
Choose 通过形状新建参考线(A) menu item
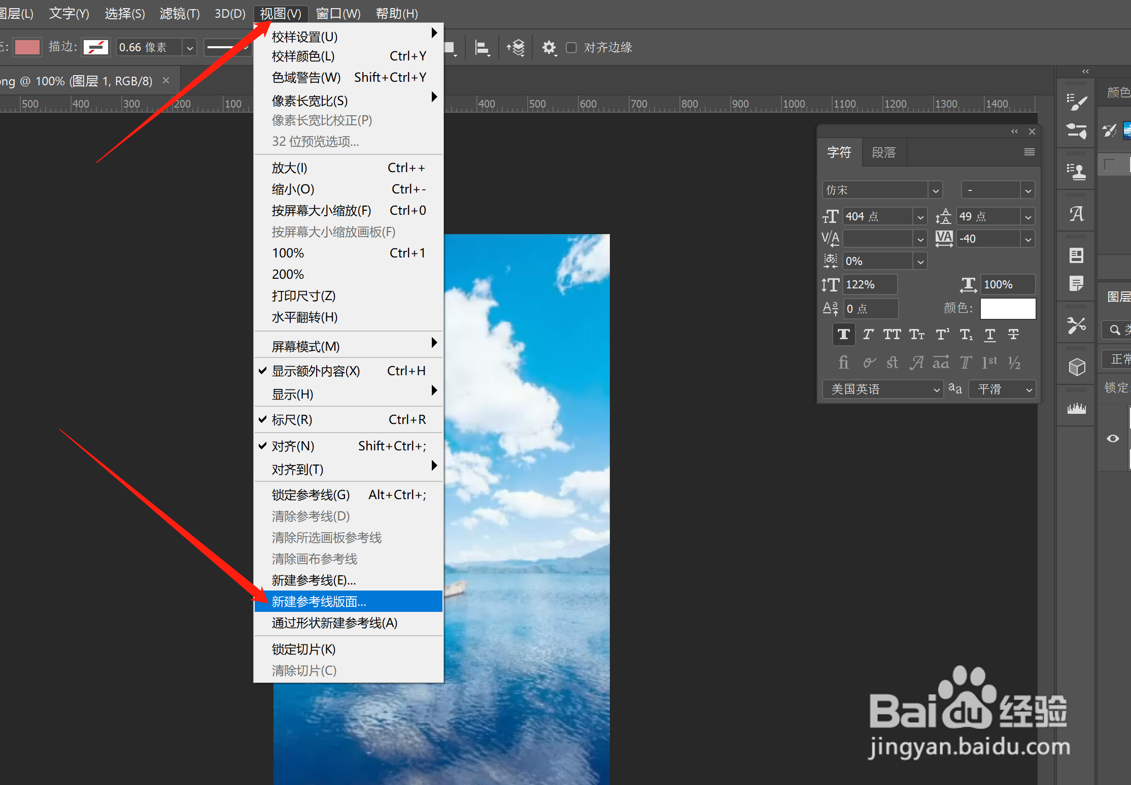(x=348, y=623)
